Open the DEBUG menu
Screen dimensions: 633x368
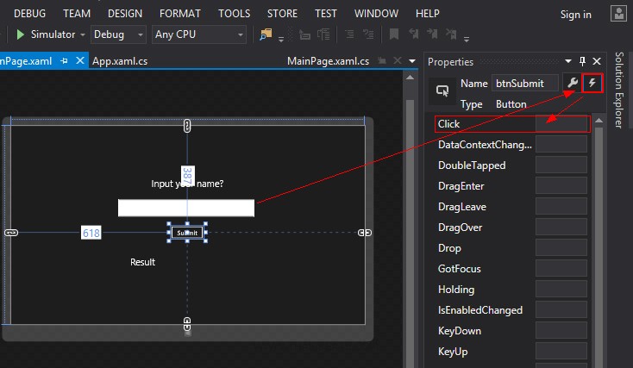[x=30, y=13]
